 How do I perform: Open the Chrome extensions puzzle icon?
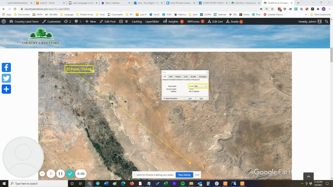[318, 9]
